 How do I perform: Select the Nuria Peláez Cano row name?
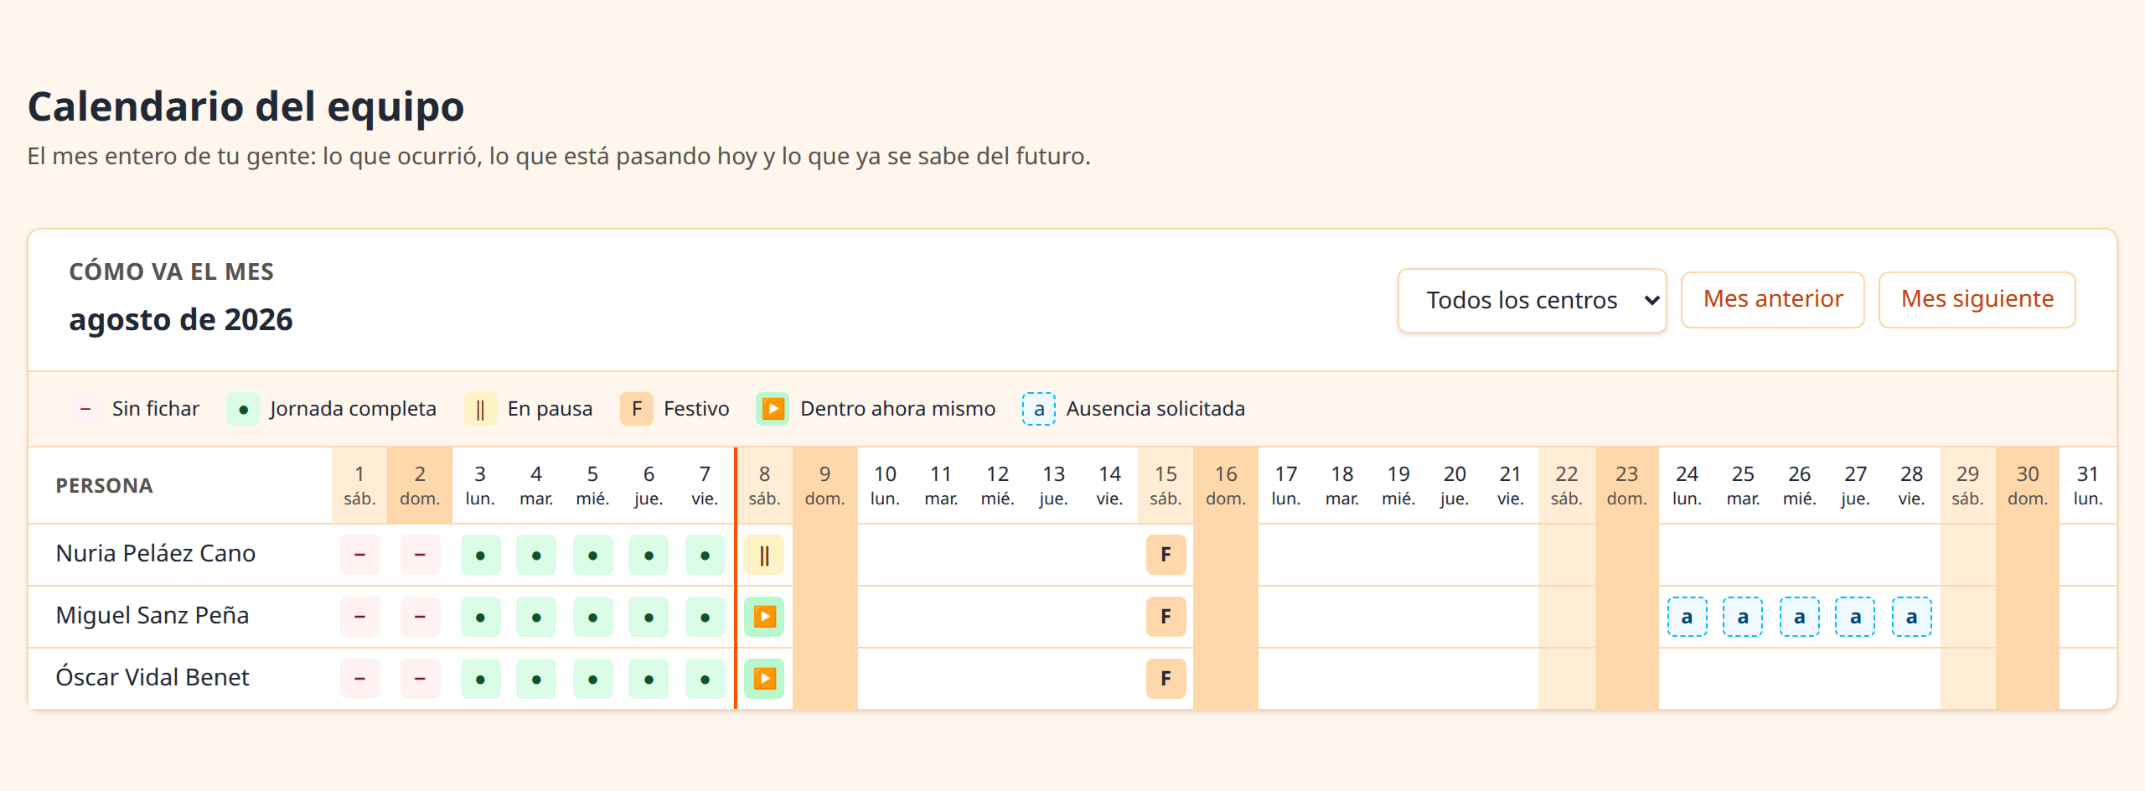pos(156,554)
